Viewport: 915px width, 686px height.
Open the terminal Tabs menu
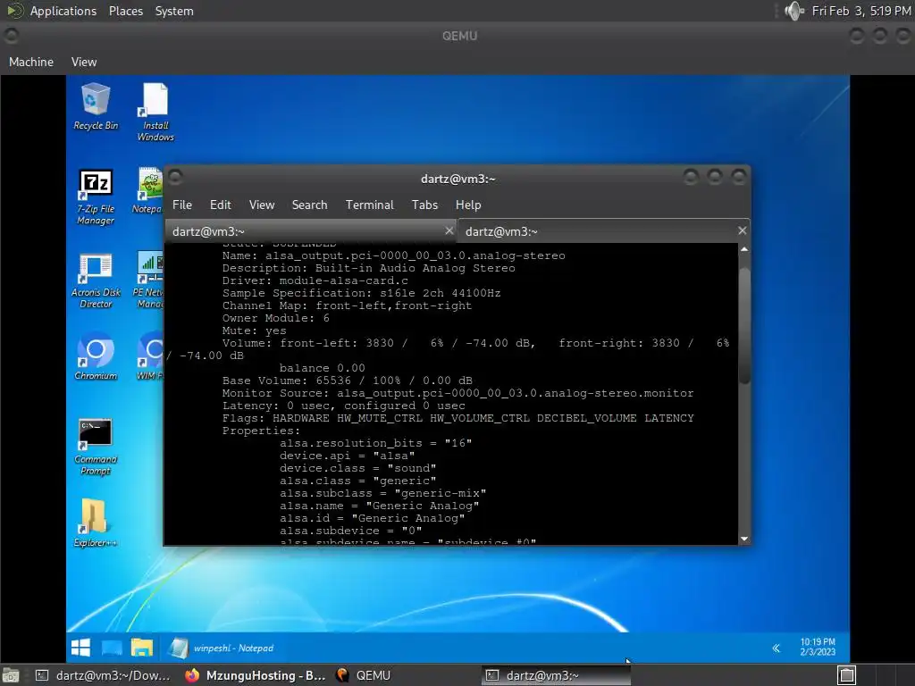point(424,205)
